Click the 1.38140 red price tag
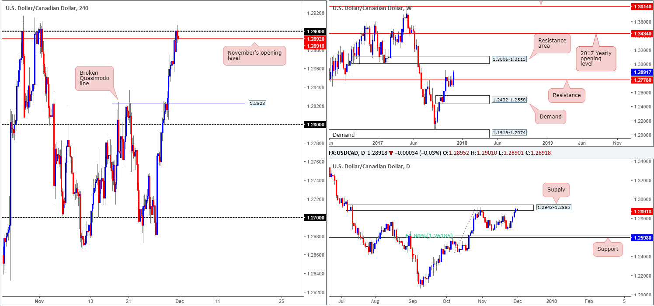Screen dimensions: 654x306 641,7
